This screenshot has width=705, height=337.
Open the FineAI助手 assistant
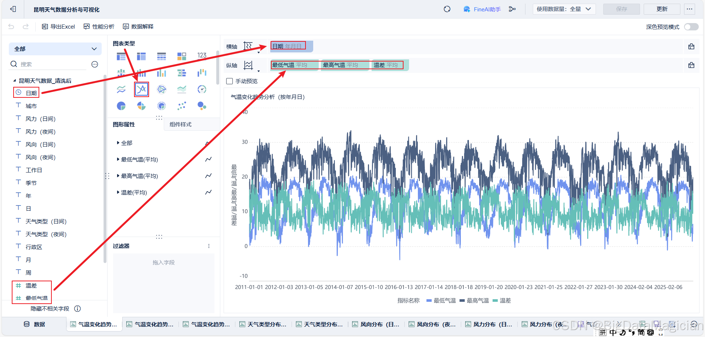point(482,9)
